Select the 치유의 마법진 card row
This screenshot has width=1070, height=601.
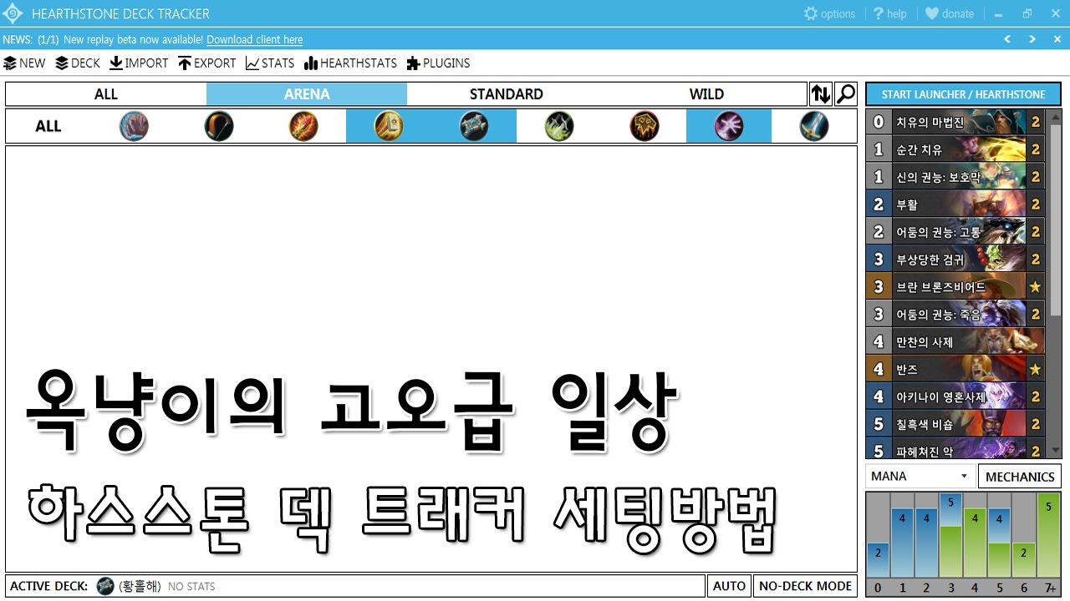955,122
